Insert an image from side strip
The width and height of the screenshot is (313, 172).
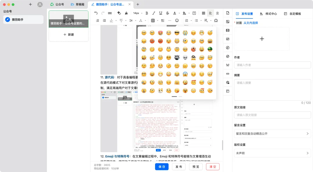point(228,21)
